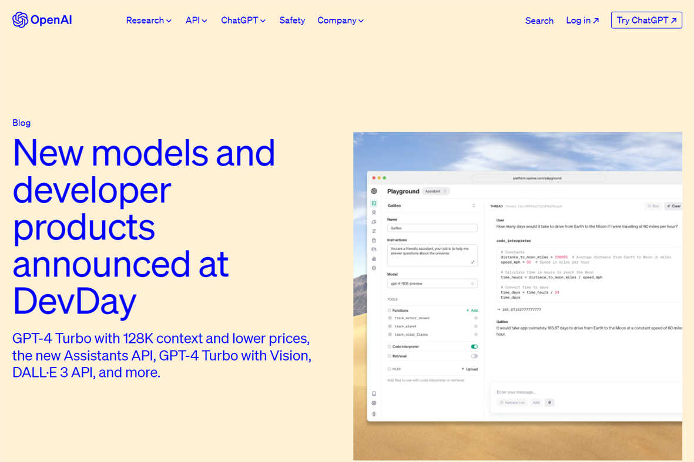This screenshot has height=462, width=694.
Task: Click the Blog link above the headline
Action: click(x=21, y=123)
